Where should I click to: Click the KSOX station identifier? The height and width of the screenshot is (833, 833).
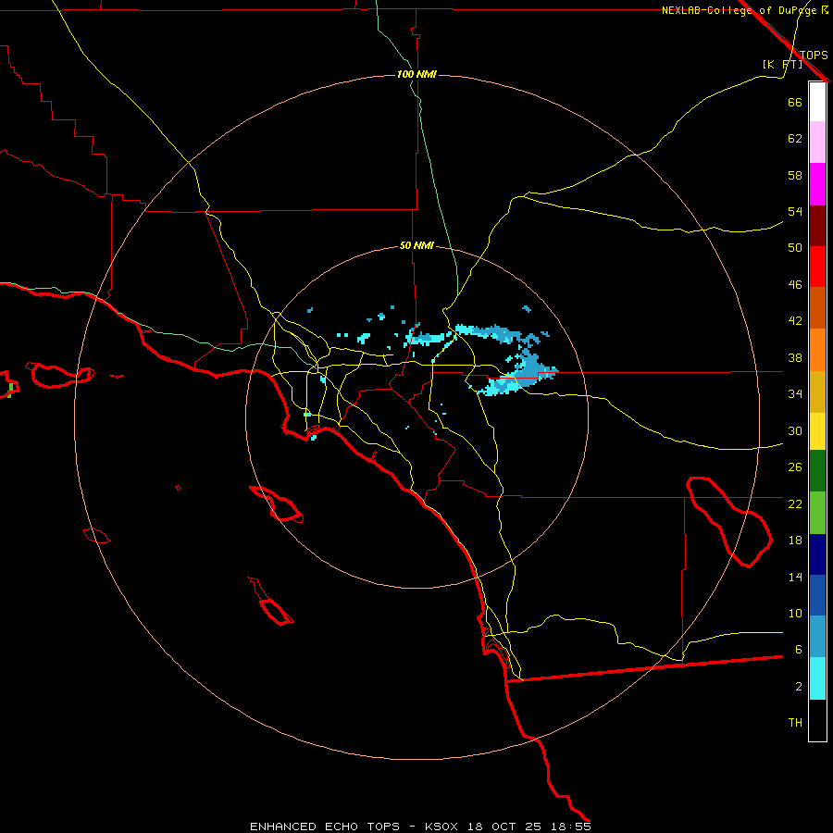(x=441, y=827)
